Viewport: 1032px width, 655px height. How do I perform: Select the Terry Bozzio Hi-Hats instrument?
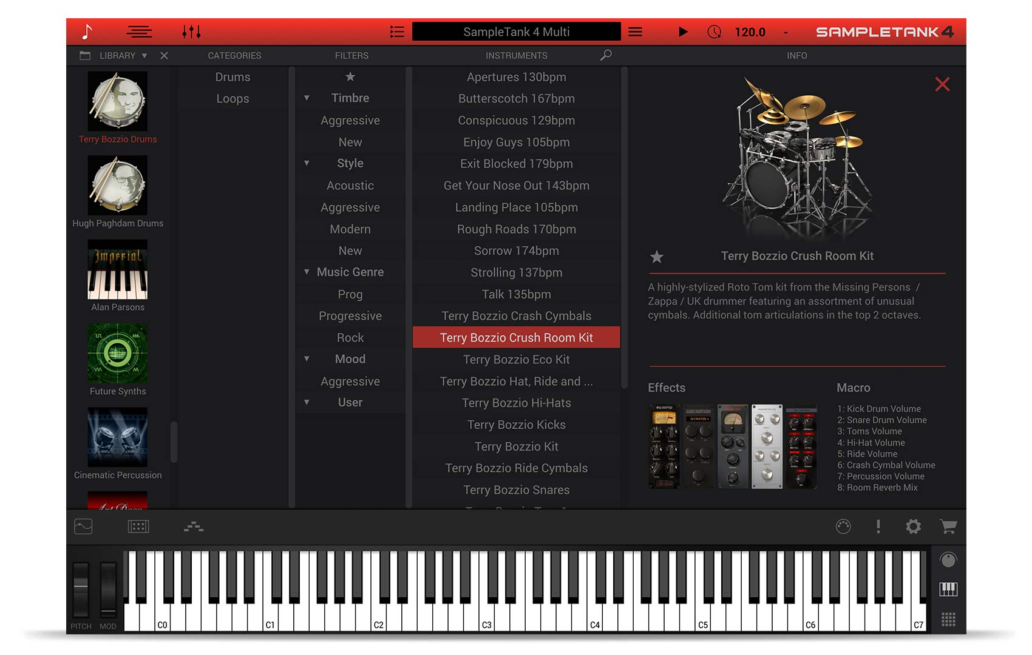tap(516, 403)
